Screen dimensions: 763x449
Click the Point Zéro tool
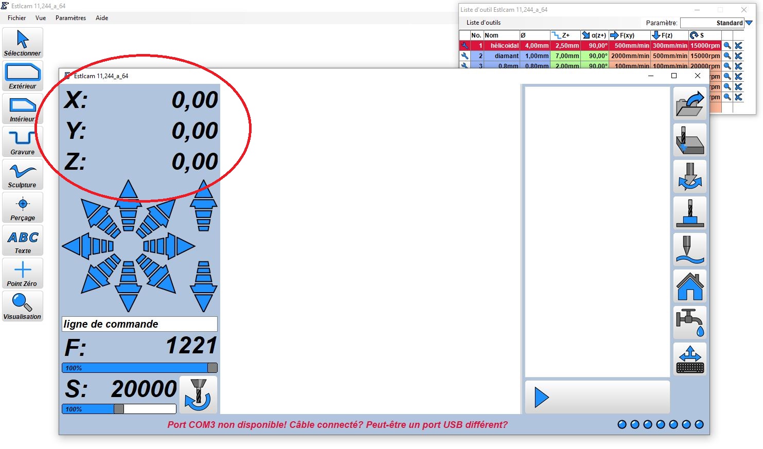(23, 273)
